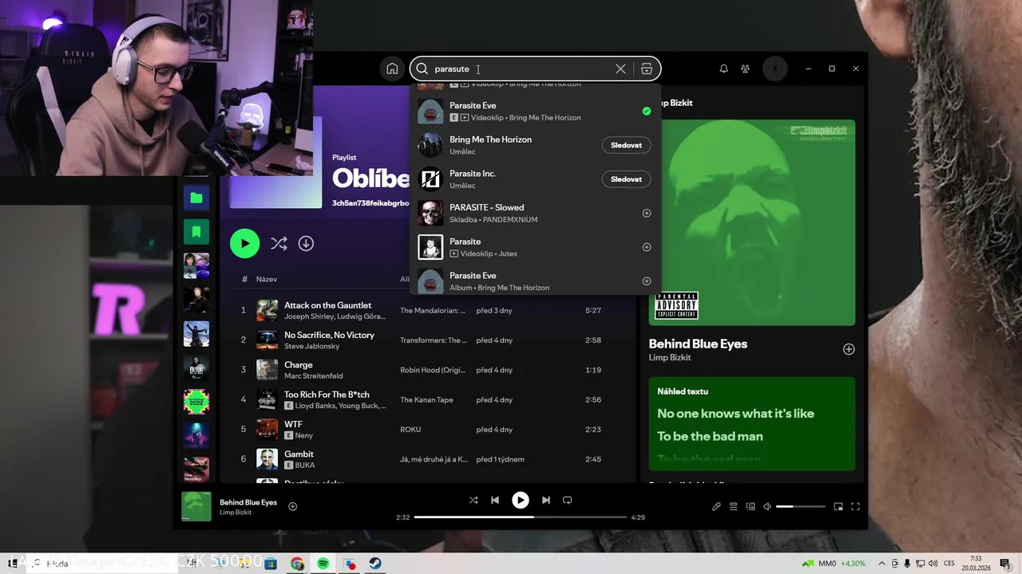Select Parasite Eve album search result
Image resolution: width=1022 pixels, height=574 pixels.
pyautogui.click(x=535, y=281)
